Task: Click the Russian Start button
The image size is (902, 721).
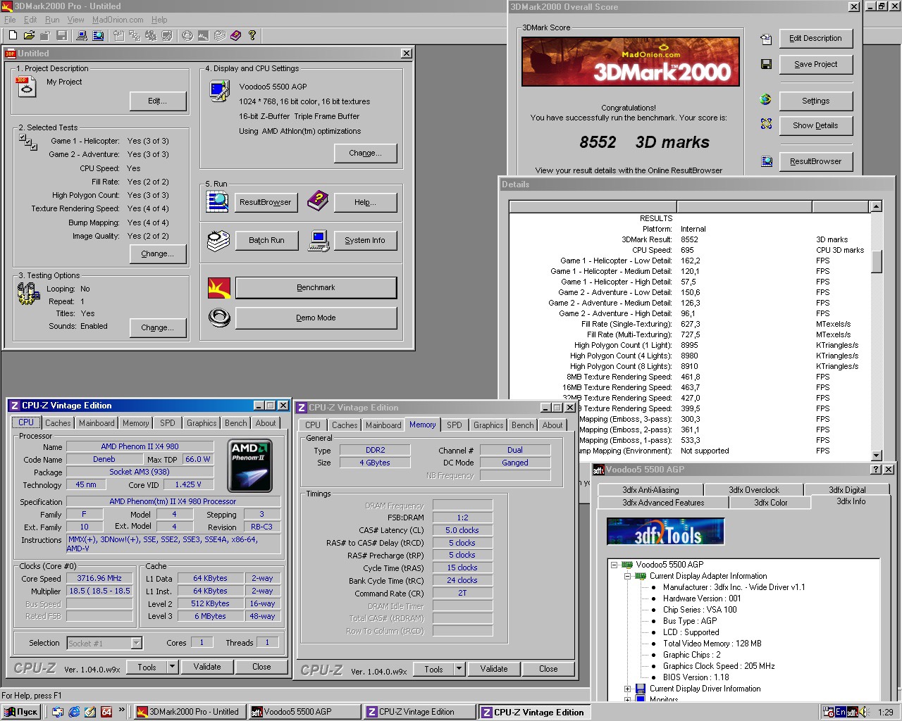Action: 22,712
